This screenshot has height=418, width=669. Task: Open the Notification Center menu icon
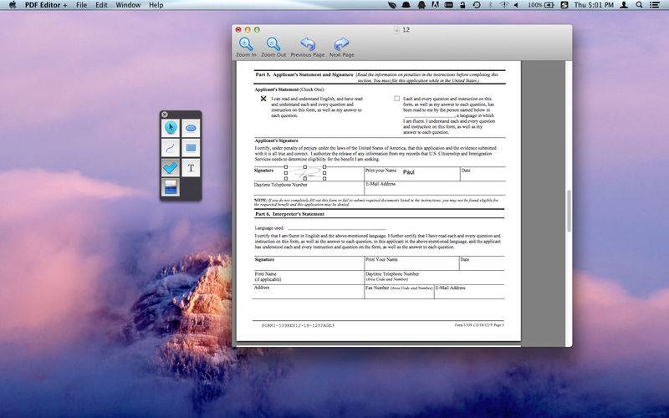(x=654, y=5)
